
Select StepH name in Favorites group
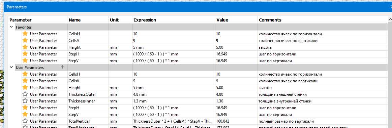pyautogui.click(x=88, y=54)
